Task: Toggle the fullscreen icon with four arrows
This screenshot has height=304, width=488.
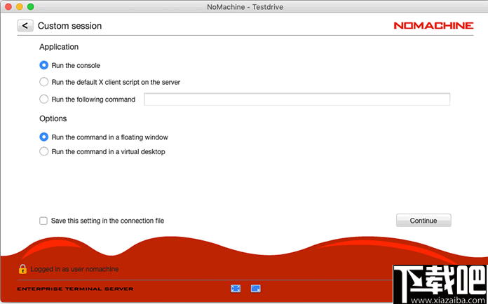Action: pos(236,289)
